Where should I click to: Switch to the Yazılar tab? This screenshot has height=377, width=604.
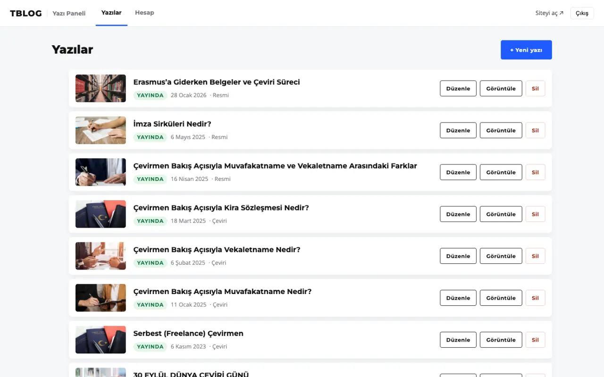[111, 13]
